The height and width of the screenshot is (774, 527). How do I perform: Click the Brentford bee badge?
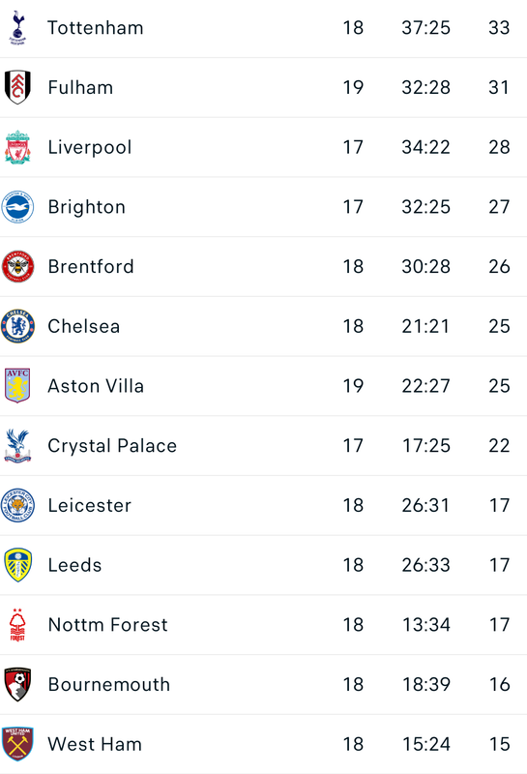[x=17, y=267]
